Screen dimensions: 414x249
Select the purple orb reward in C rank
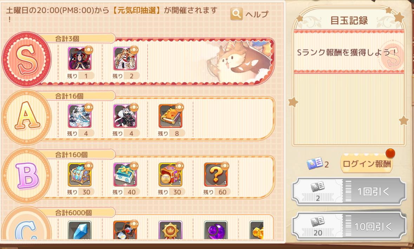pyautogui.click(x=216, y=230)
